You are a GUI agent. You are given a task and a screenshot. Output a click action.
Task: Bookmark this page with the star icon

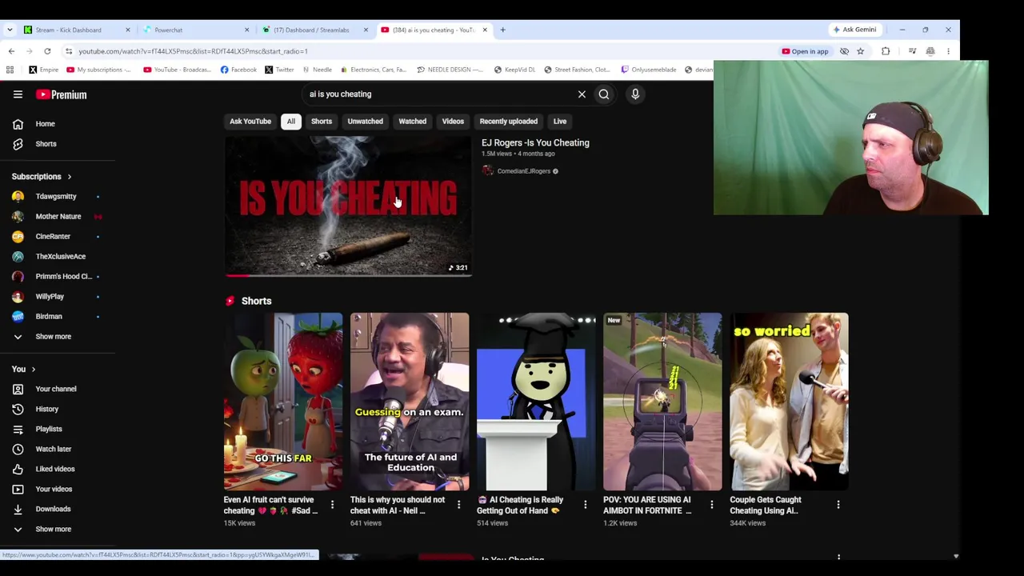860,51
